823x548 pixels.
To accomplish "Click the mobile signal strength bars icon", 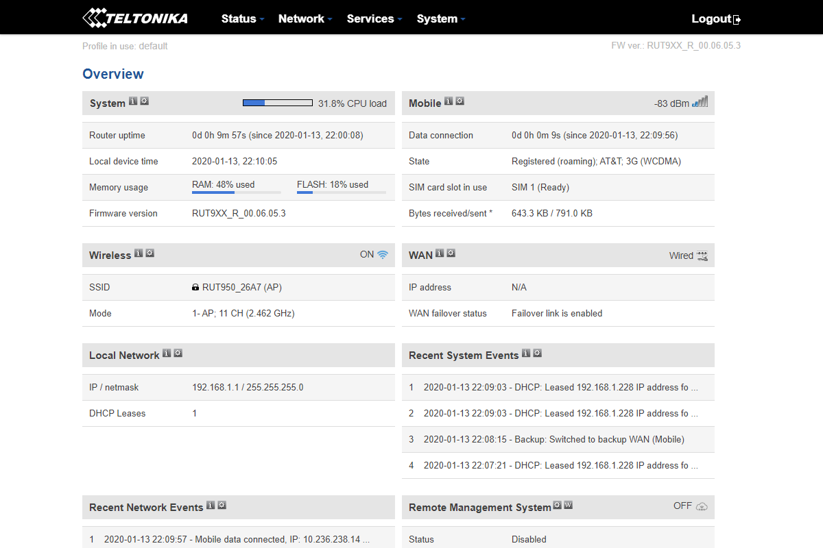I will 700,103.
